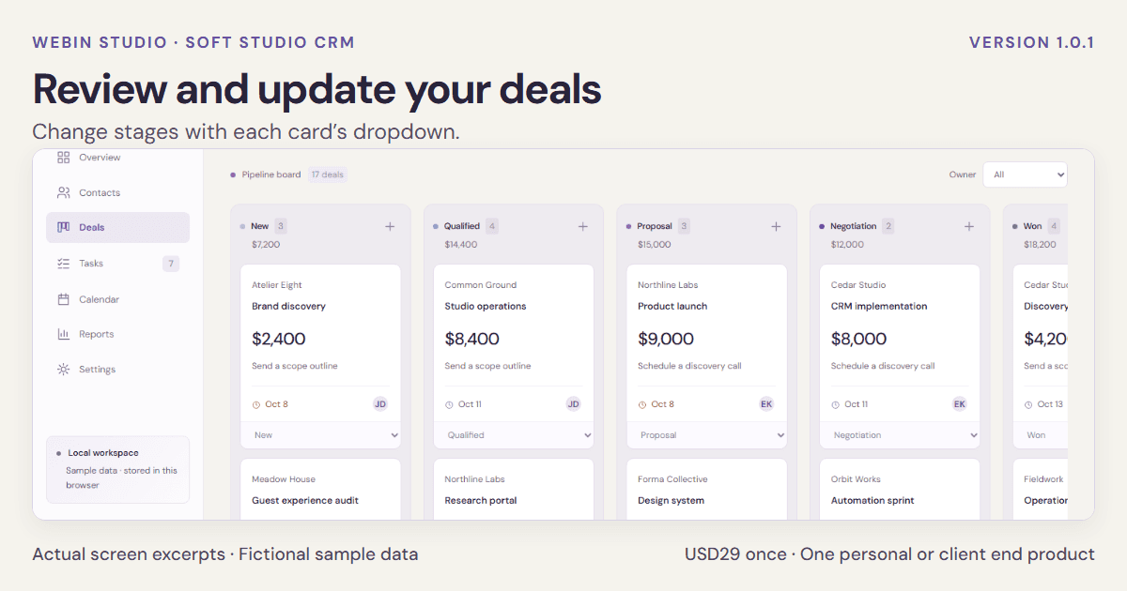Add a deal using the New column's plus

click(390, 226)
